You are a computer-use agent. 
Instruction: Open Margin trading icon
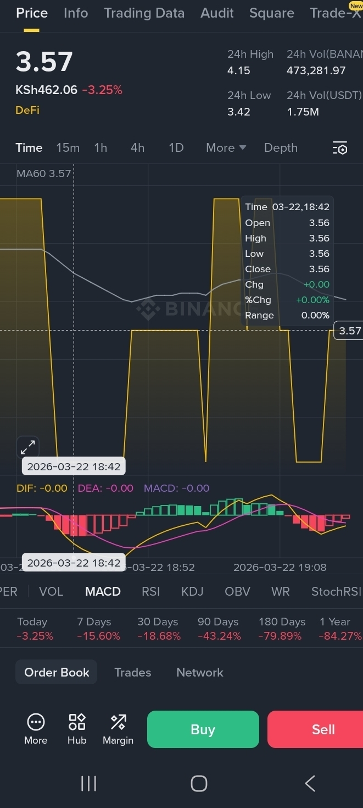click(118, 729)
